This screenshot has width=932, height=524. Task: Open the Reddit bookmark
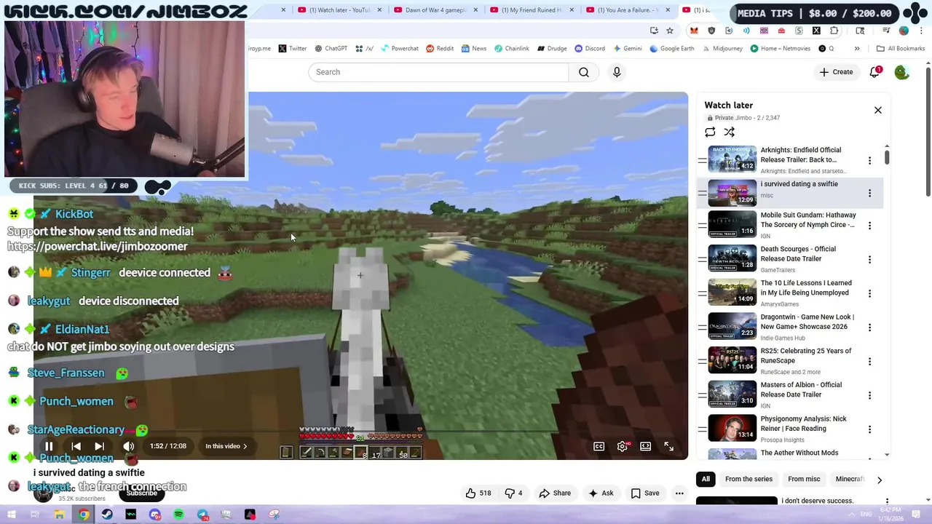tap(440, 49)
